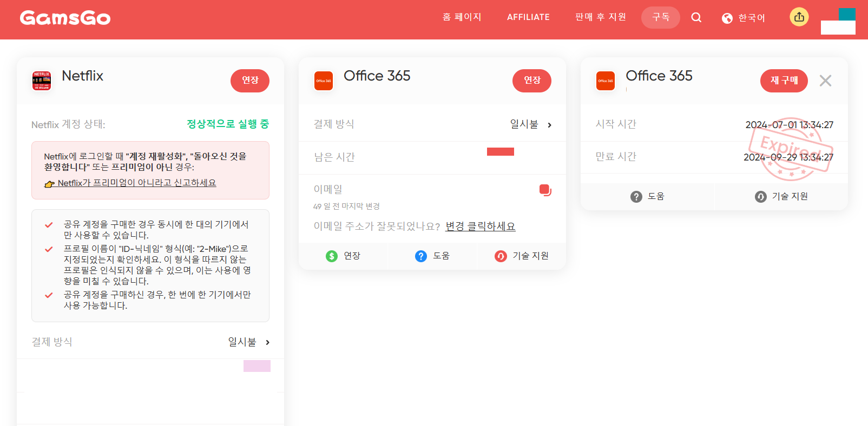Click the globe language icon

click(x=727, y=18)
